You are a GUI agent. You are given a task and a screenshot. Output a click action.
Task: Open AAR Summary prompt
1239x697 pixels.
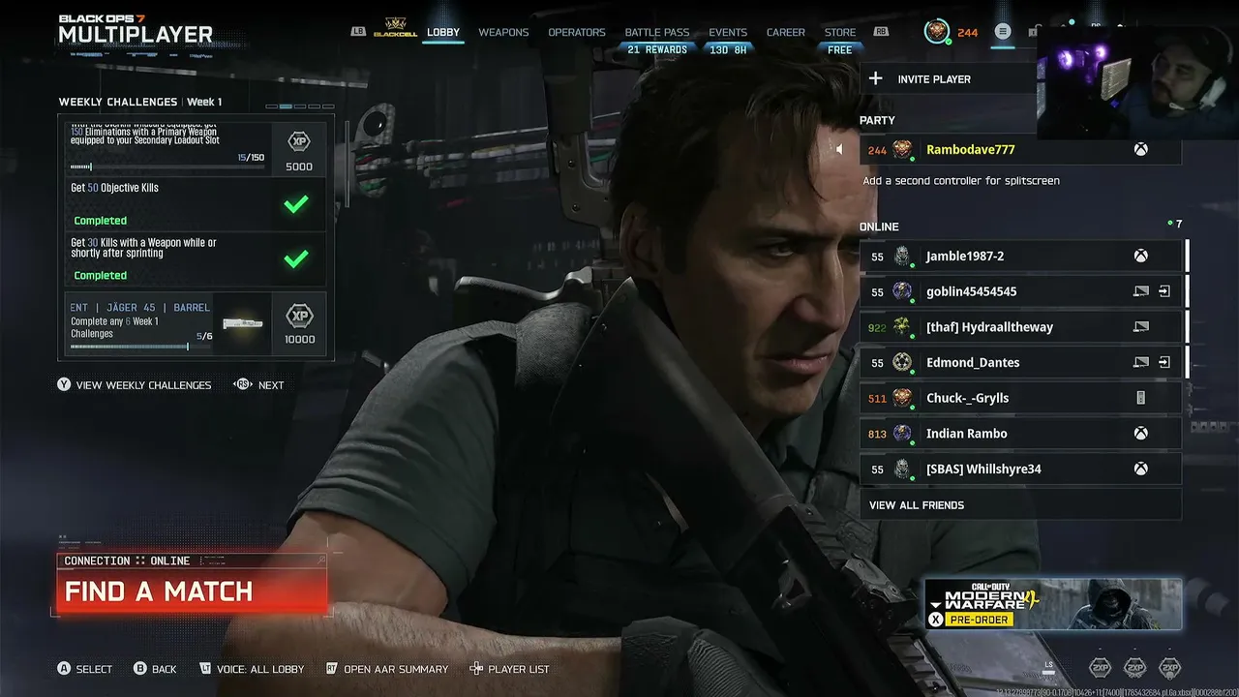tap(386, 669)
